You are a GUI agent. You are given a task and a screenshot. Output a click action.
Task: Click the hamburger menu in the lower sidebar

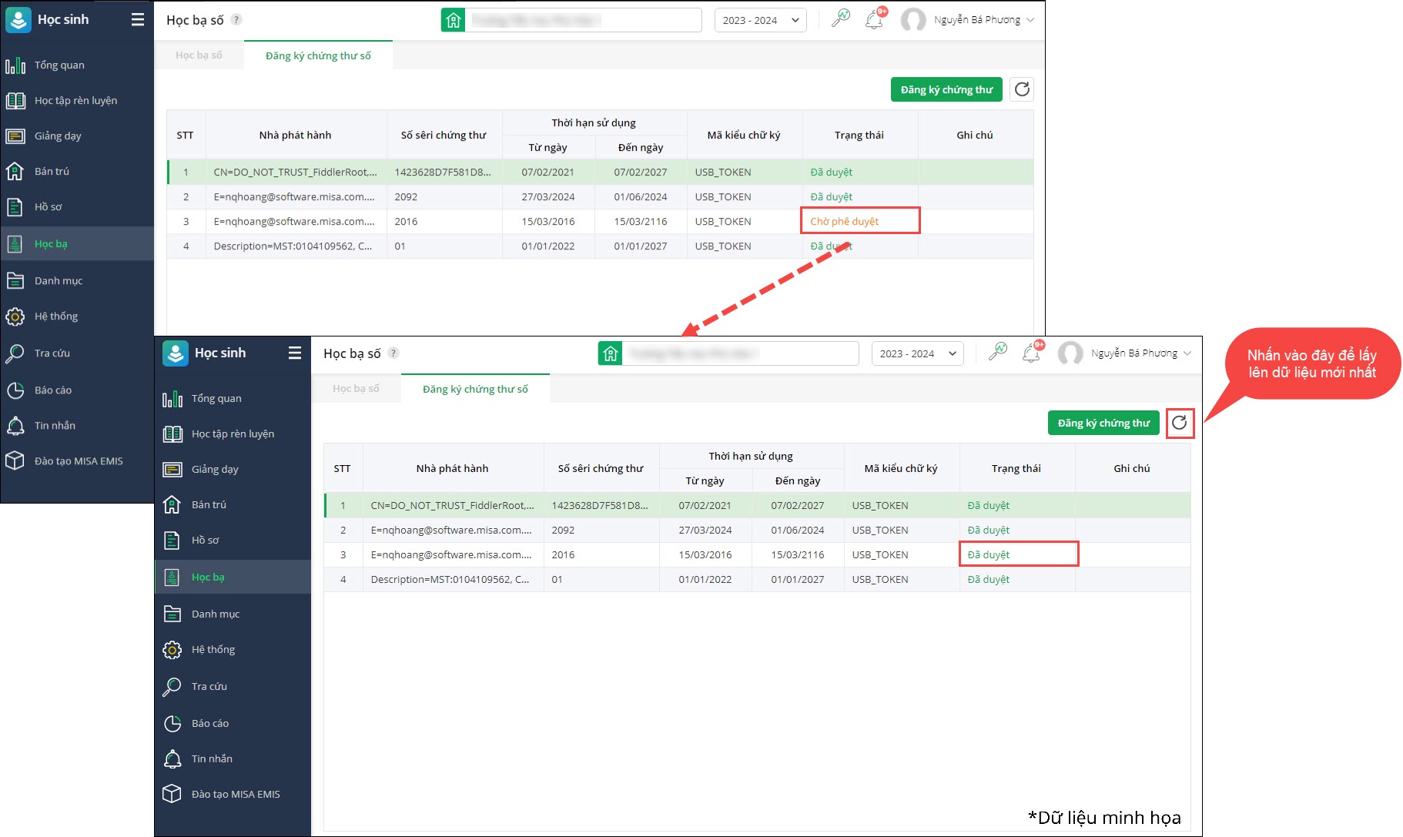pyautogui.click(x=294, y=353)
